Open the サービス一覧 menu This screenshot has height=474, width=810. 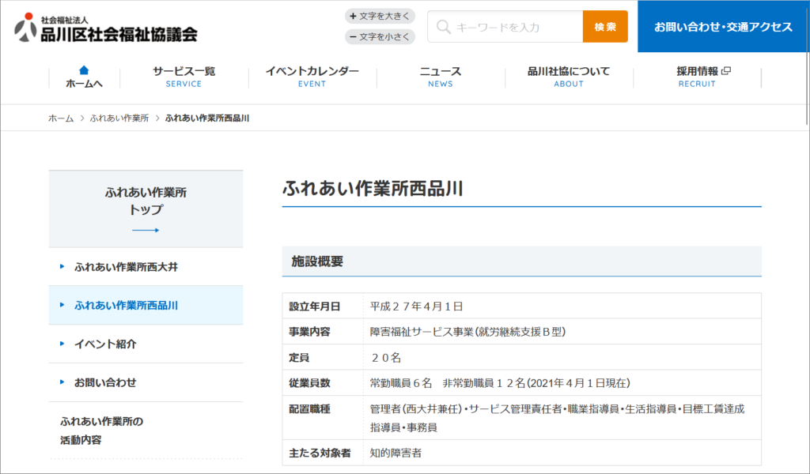184,76
